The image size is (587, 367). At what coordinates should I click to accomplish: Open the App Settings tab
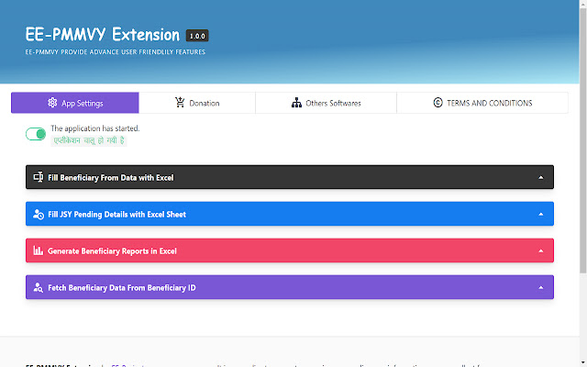point(75,103)
